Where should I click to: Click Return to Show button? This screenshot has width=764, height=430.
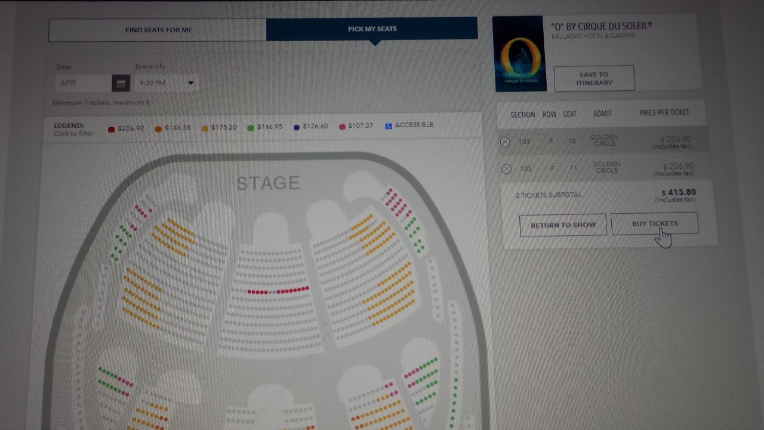point(563,225)
